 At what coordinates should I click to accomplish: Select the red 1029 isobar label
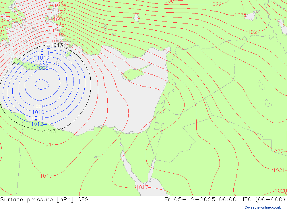point(216,4)
